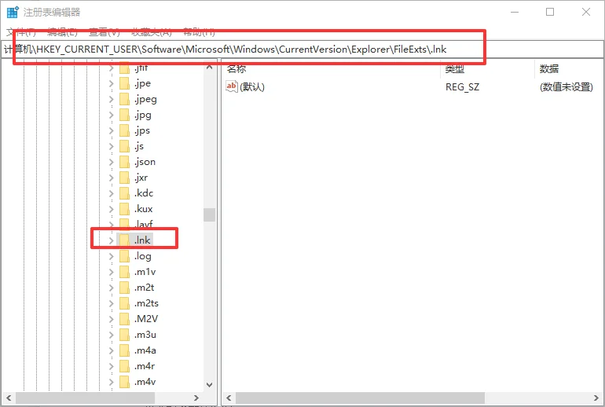Expand the .m3u key arrow
605x407 pixels.
pos(111,335)
